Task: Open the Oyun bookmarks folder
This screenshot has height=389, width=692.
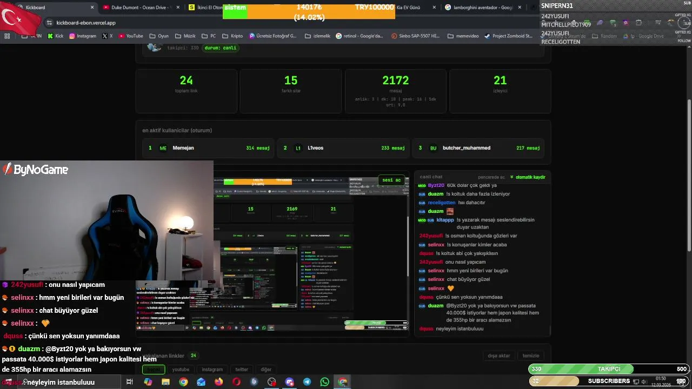Action: [x=158, y=36]
